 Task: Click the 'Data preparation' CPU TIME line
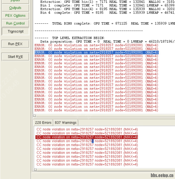(x=108, y=41)
